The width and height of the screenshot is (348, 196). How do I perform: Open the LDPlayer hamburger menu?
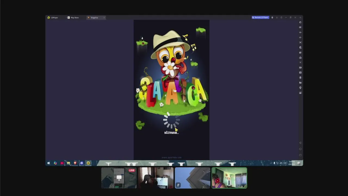tap(277, 17)
